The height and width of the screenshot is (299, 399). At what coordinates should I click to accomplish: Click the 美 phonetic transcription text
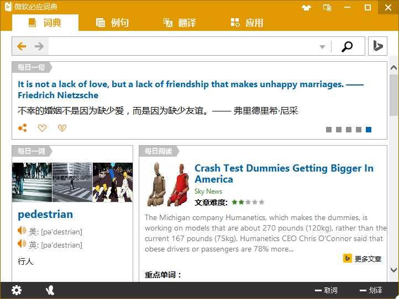pyautogui.click(x=55, y=232)
